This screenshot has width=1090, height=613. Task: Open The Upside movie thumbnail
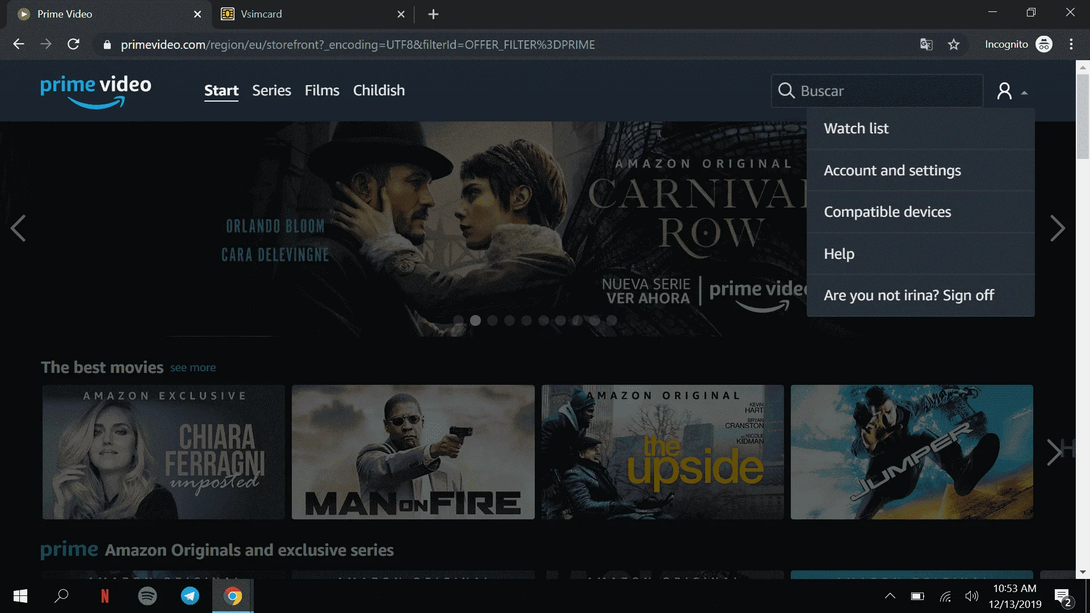tap(663, 452)
